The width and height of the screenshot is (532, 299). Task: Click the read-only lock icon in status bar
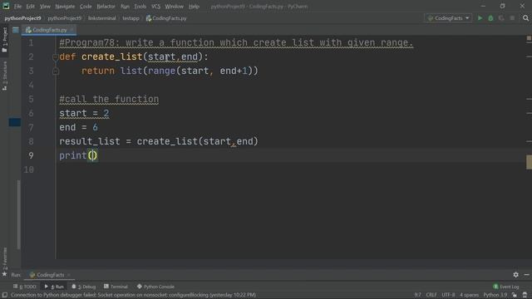coord(515,295)
